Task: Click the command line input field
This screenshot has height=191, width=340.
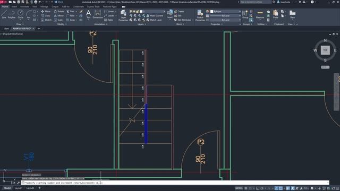Action: click(x=175, y=183)
